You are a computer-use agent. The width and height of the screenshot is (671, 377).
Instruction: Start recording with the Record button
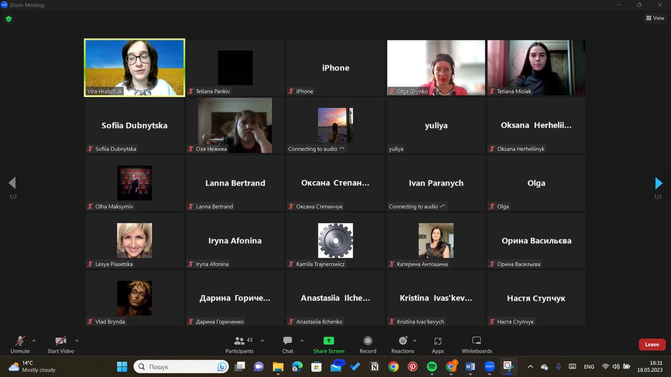(367, 345)
